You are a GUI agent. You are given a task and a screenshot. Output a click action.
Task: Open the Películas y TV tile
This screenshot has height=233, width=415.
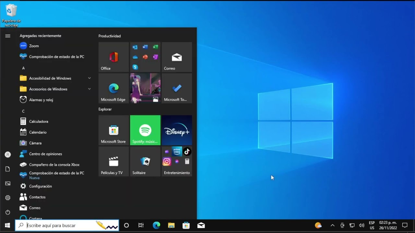(113, 161)
